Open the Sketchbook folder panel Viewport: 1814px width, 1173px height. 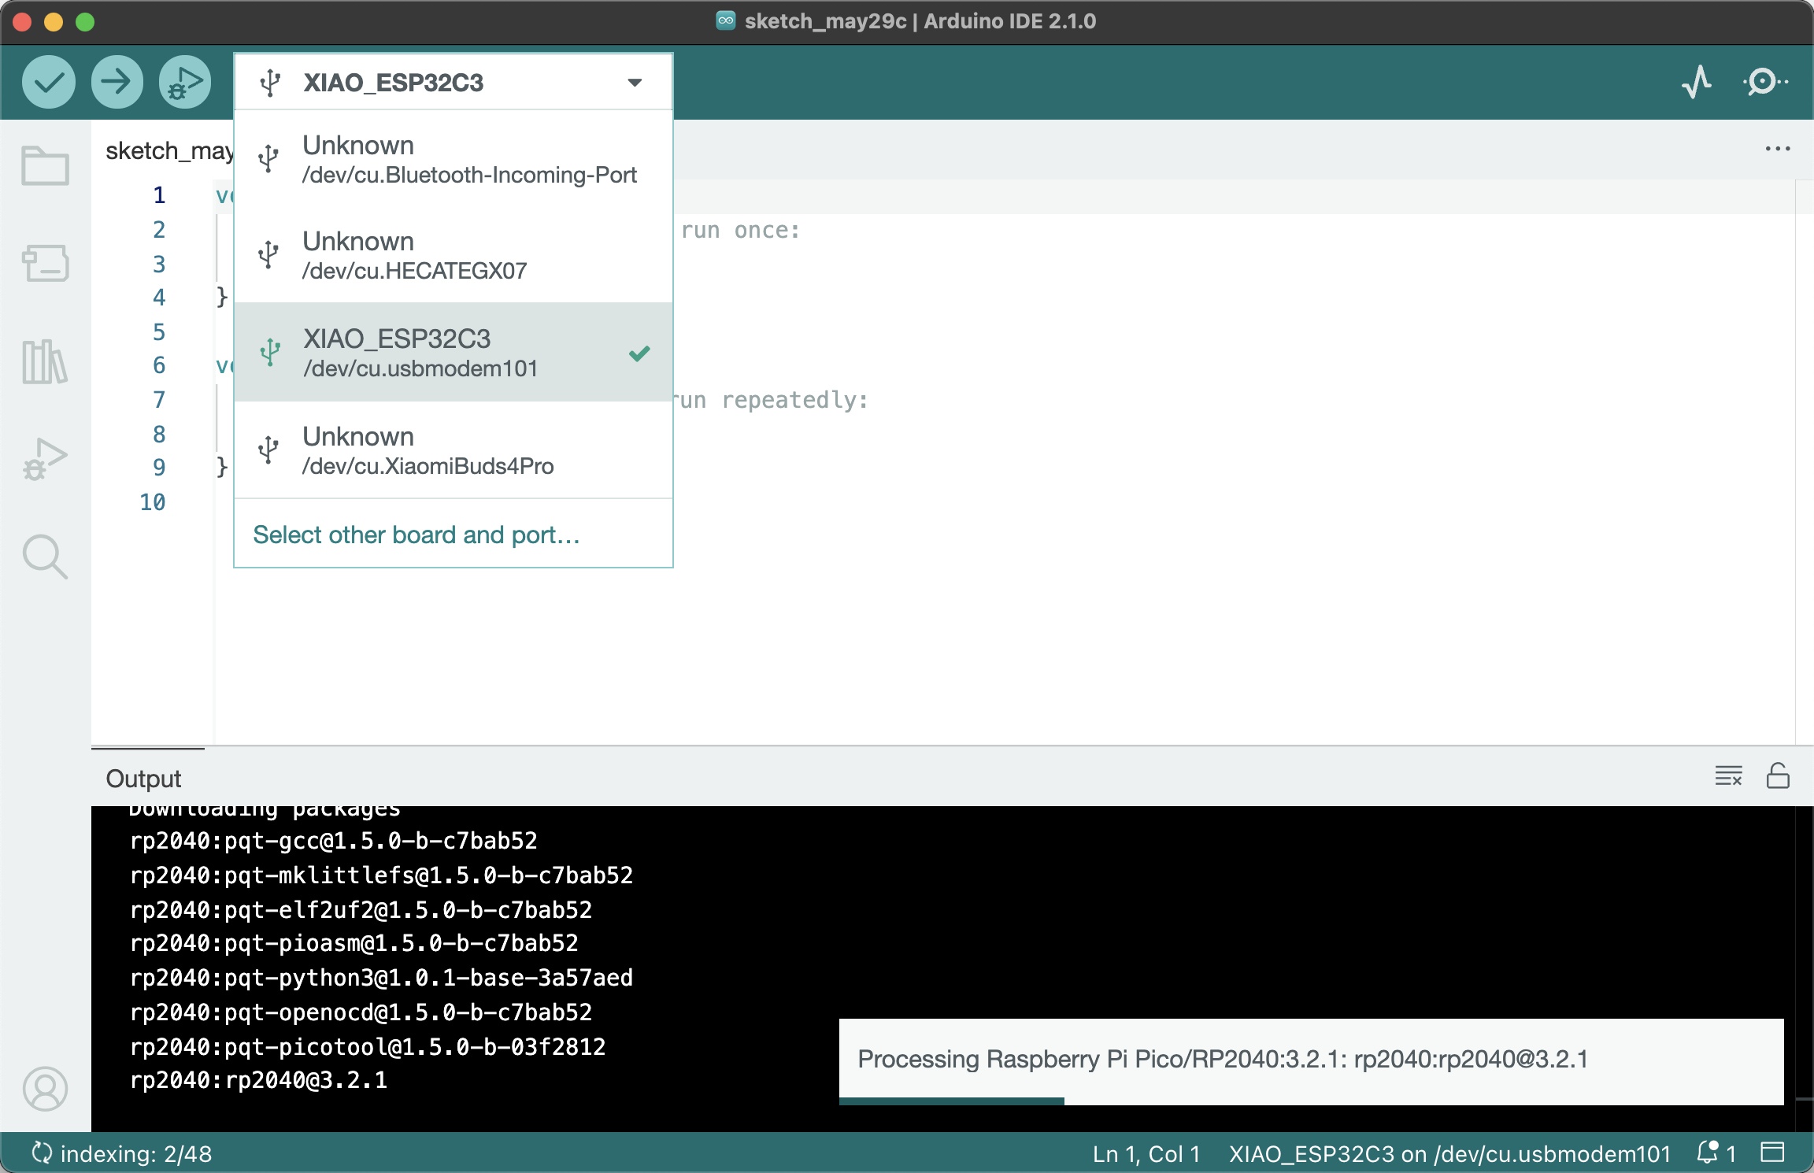45,165
